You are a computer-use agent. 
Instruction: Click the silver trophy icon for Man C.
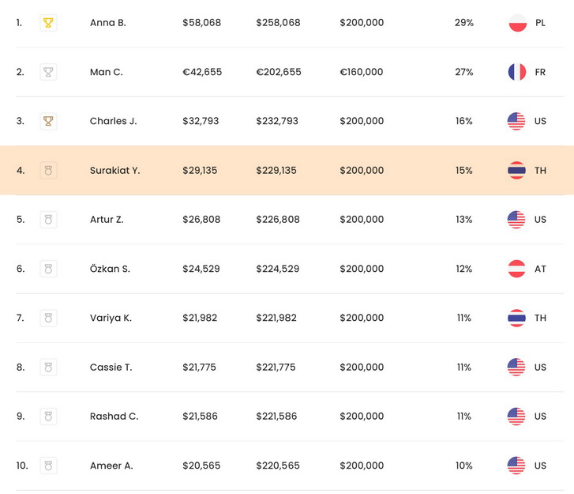click(x=48, y=72)
